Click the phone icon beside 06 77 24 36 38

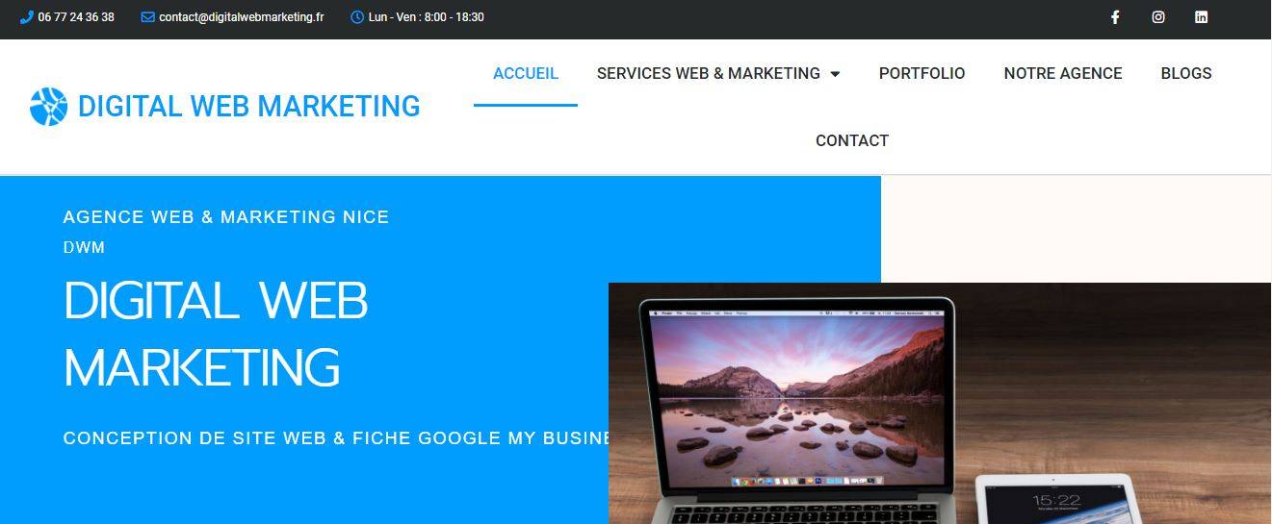coord(26,17)
